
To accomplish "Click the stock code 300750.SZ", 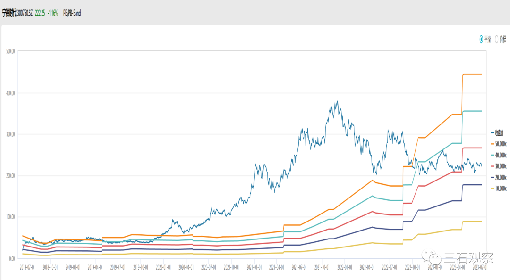I will point(25,13).
